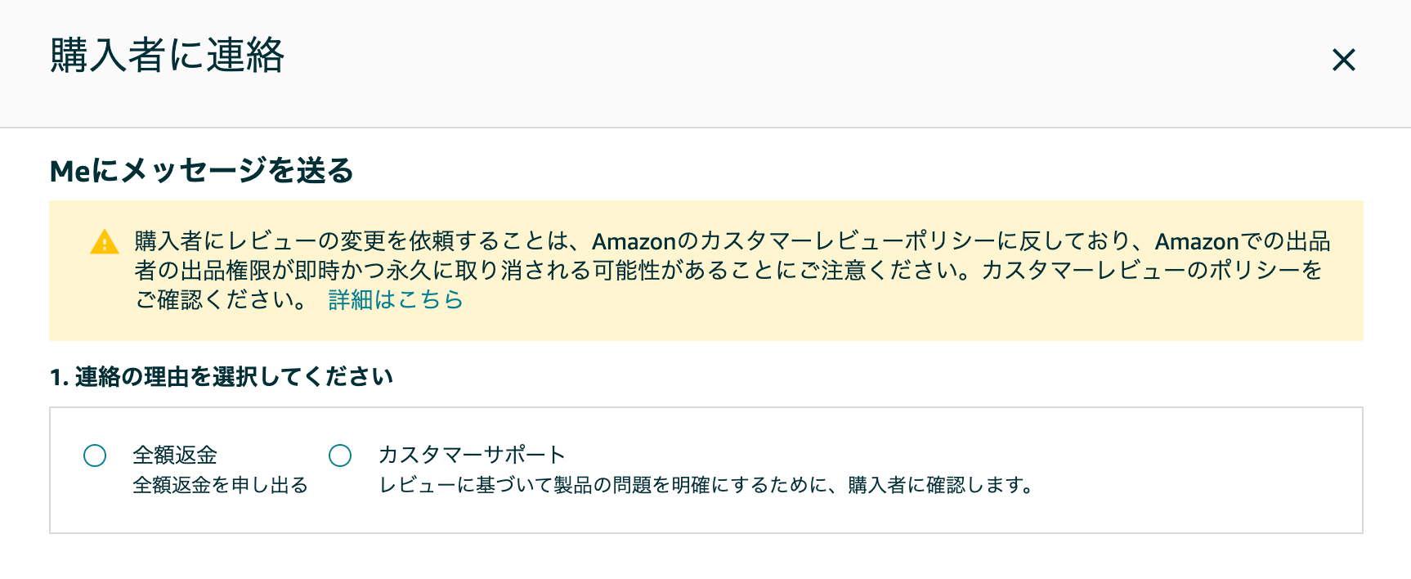The height and width of the screenshot is (579, 1411).
Task: Click the warning line starting 購入者にレビューの変更
Action: (x=732, y=241)
